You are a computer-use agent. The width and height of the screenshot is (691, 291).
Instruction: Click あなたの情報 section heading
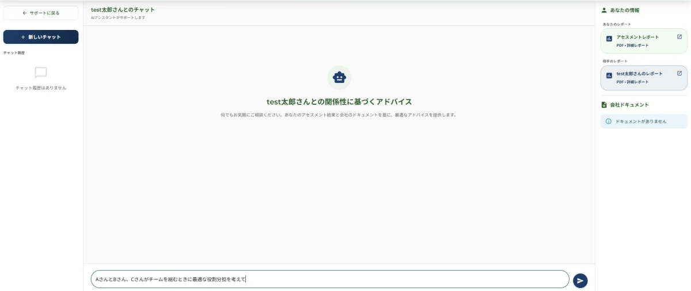[625, 10]
